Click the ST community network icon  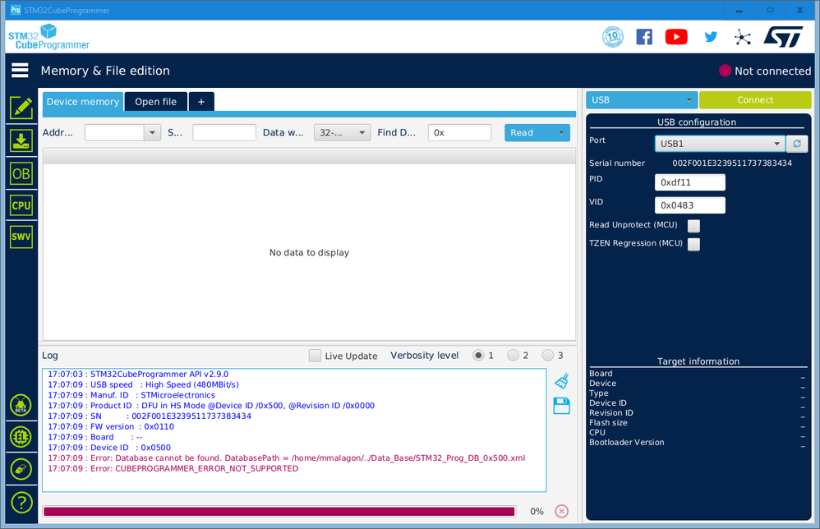pos(742,37)
